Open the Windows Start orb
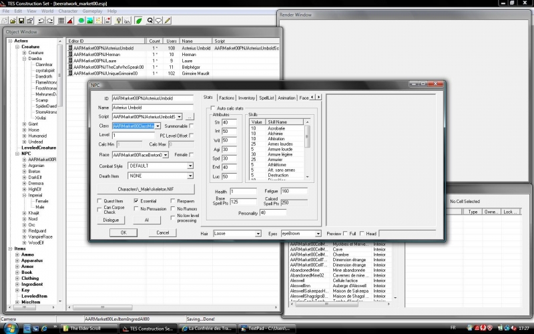534x334 pixels. click(x=10, y=329)
